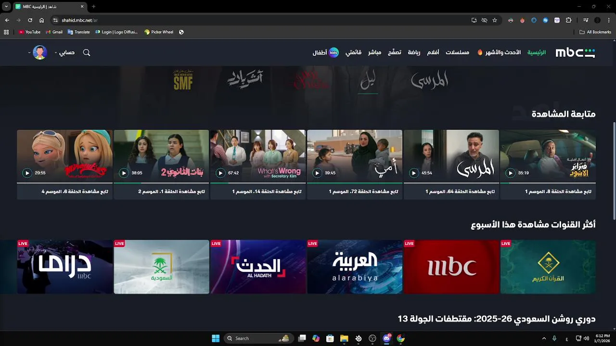Play أمي episode with 39:45 left
Image resolution: width=616 pixels, height=346 pixels.
tap(317, 173)
